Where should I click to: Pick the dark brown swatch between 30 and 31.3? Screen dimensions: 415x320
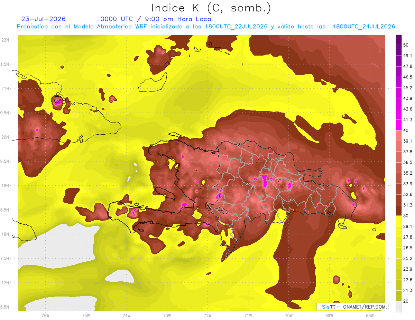[399, 211]
